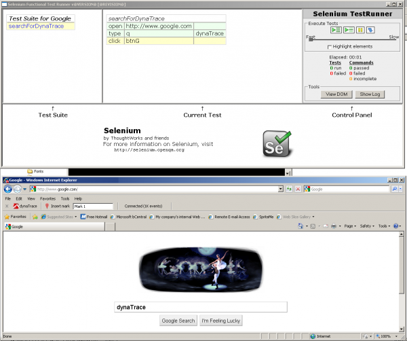Click the Google Search button
This screenshot has height=341, width=407.
point(178,321)
